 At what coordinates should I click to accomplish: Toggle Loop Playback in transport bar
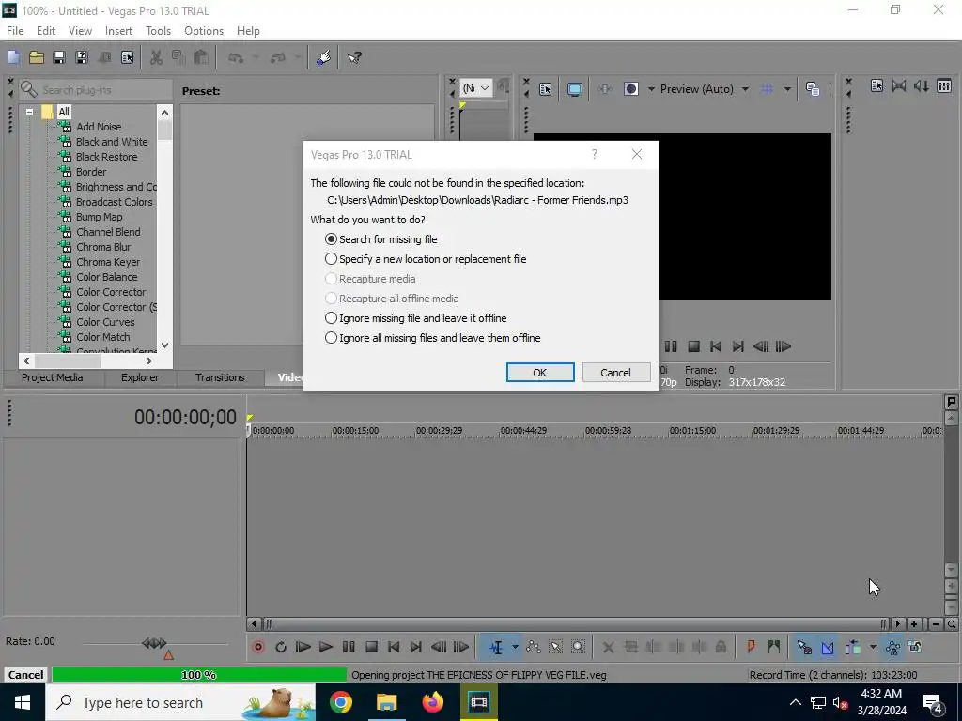click(x=281, y=647)
